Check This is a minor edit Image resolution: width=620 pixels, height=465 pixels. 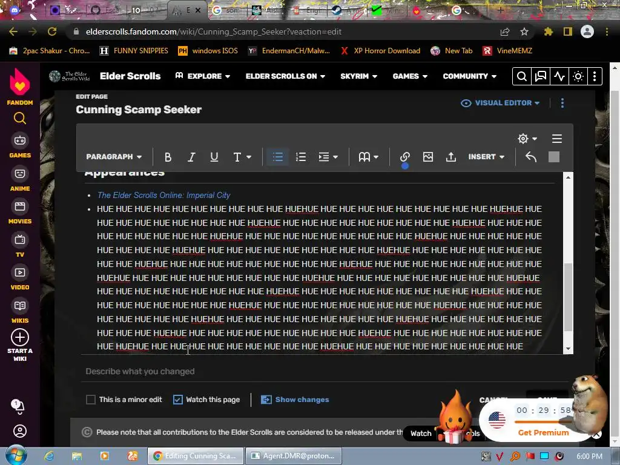point(91,400)
